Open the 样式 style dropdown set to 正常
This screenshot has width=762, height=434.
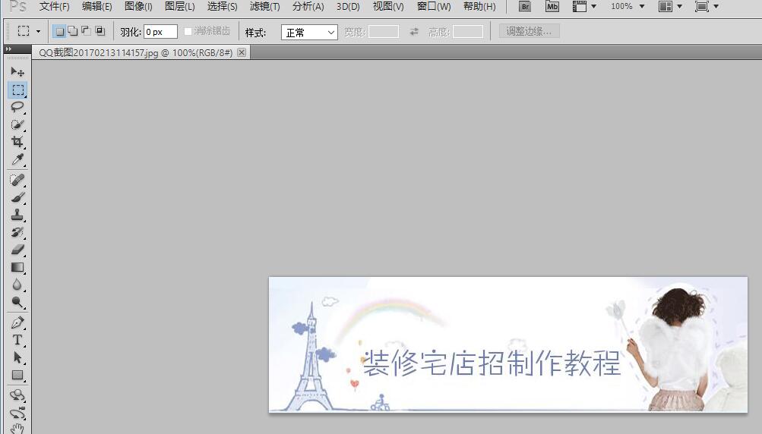click(309, 33)
